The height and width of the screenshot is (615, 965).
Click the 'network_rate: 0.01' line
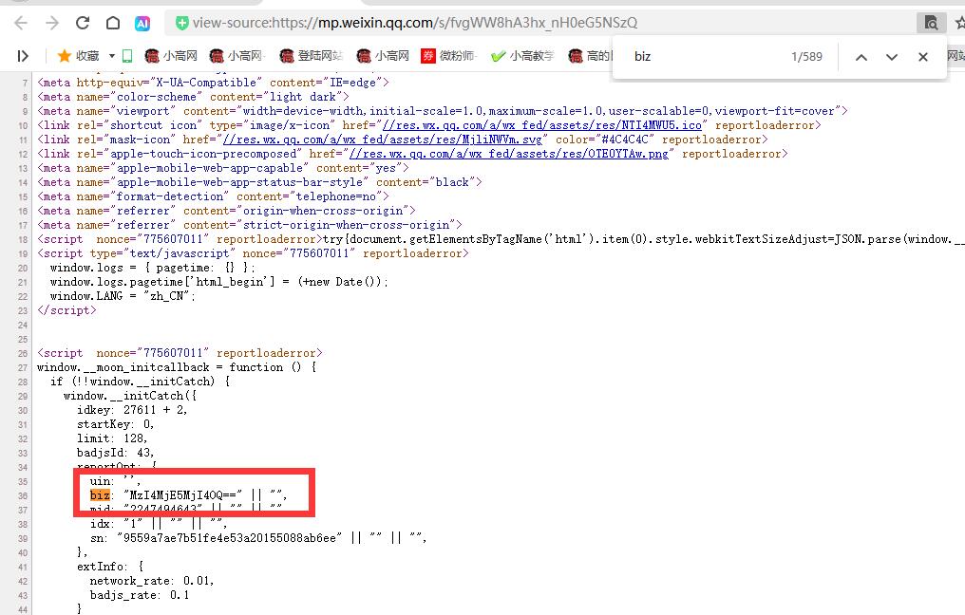(152, 581)
